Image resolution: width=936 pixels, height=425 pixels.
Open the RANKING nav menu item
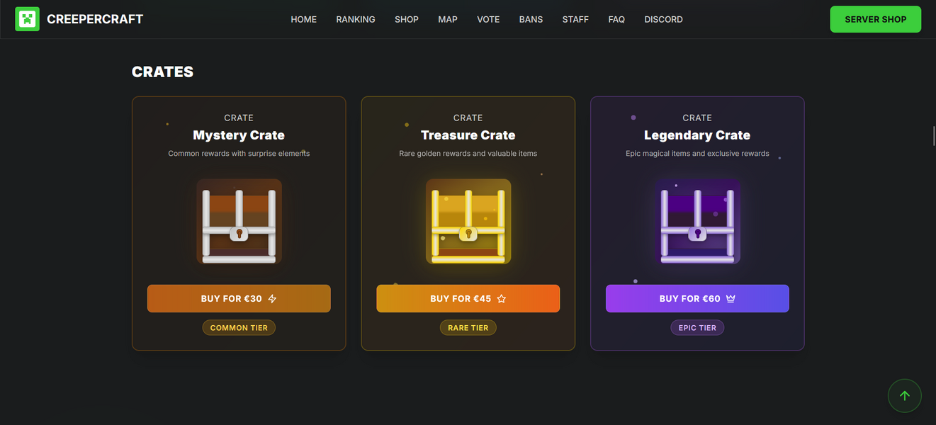356,19
